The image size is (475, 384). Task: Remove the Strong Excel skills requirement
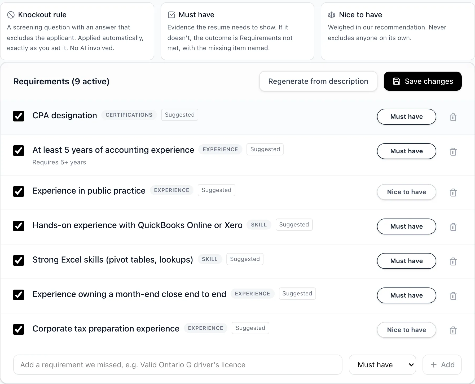pyautogui.click(x=453, y=261)
